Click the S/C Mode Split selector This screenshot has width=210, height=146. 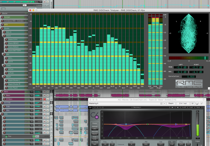coord(95,144)
